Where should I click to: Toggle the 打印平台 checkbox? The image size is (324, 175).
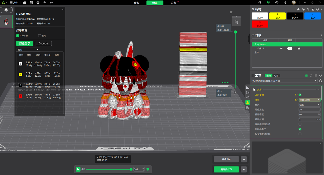coord(18,36)
